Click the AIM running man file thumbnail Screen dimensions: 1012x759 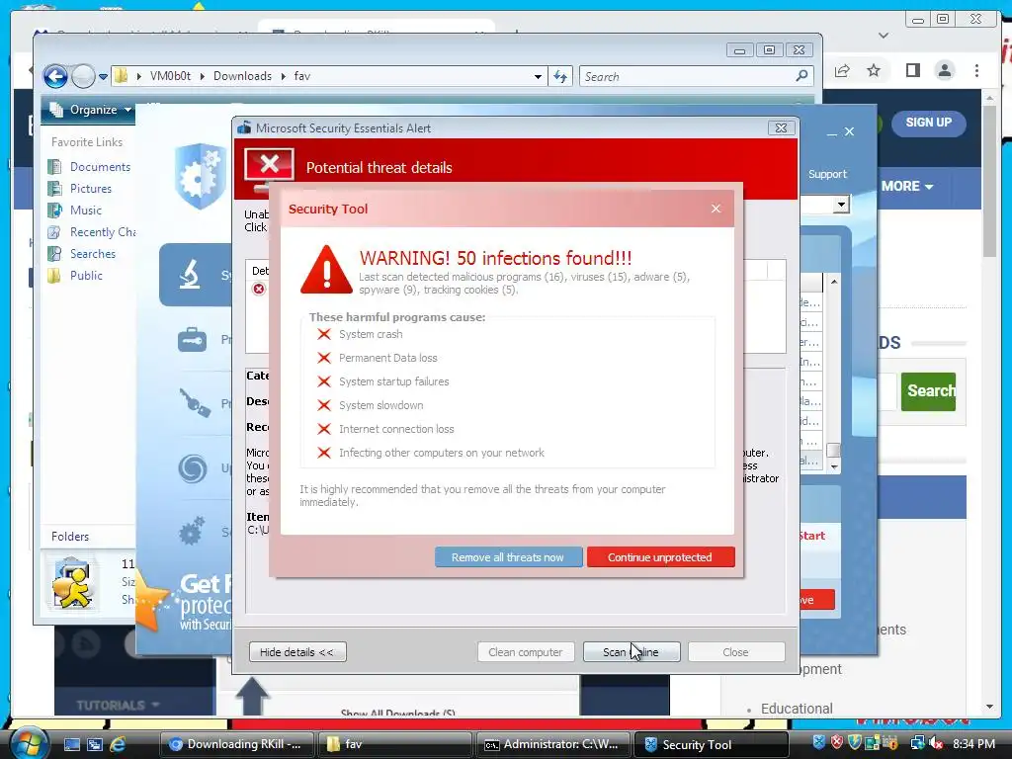point(71,585)
